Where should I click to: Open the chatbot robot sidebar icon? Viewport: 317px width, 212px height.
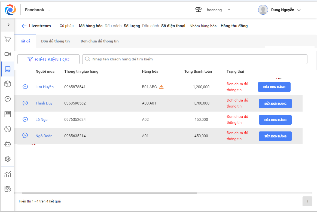(x=8, y=144)
